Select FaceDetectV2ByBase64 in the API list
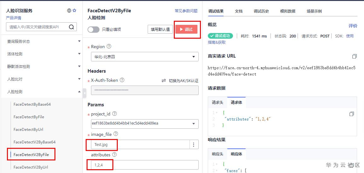 pos(35,142)
